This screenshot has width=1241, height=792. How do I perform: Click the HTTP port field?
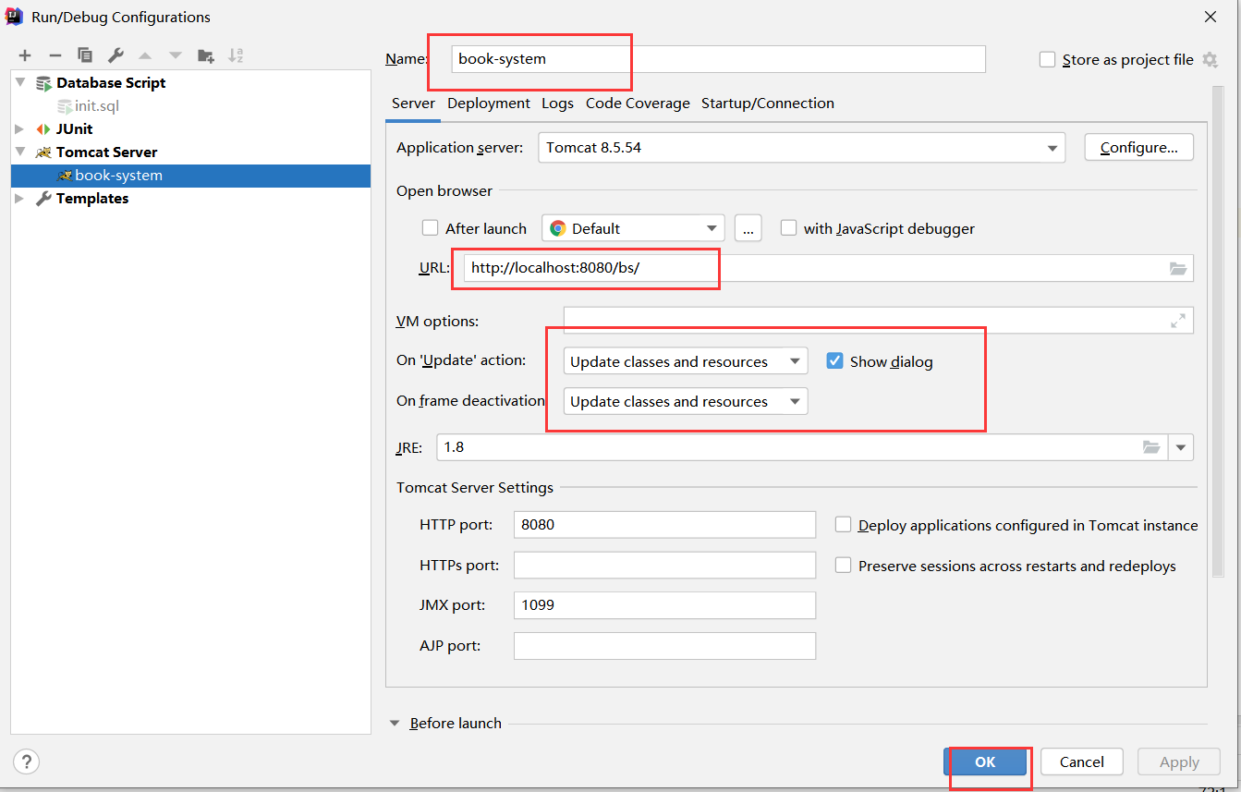pyautogui.click(x=664, y=524)
